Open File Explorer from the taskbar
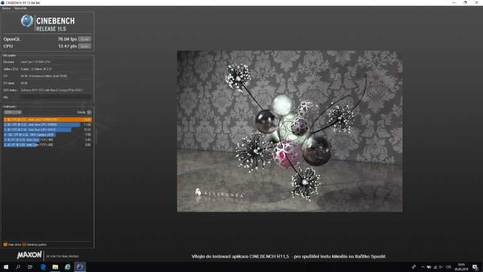The image size is (483, 272). [55, 267]
